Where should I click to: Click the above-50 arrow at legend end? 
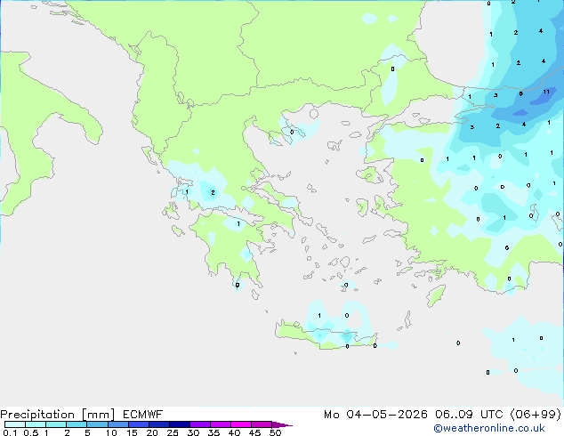tap(282, 424)
